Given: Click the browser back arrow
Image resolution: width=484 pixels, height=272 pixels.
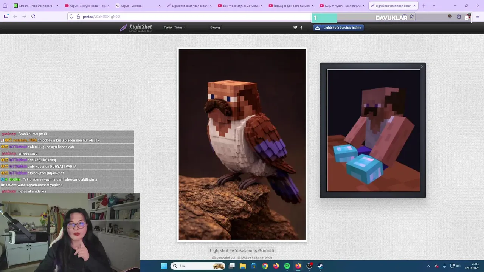Looking at the screenshot, I should point(15,17).
